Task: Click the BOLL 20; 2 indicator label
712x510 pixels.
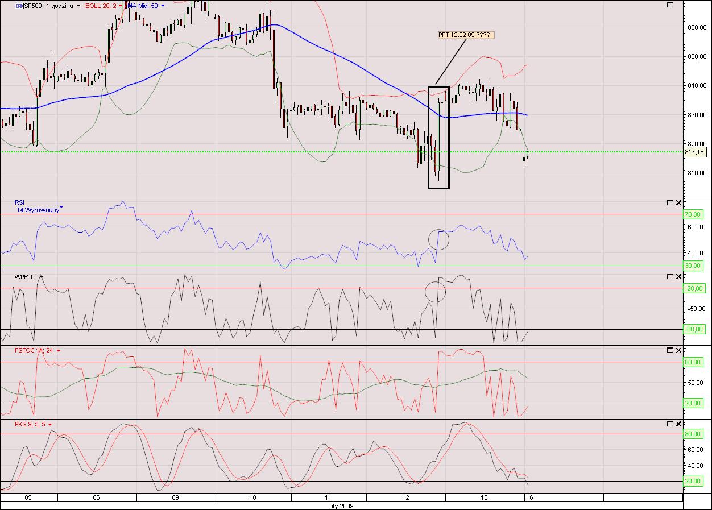Action: (x=101, y=6)
